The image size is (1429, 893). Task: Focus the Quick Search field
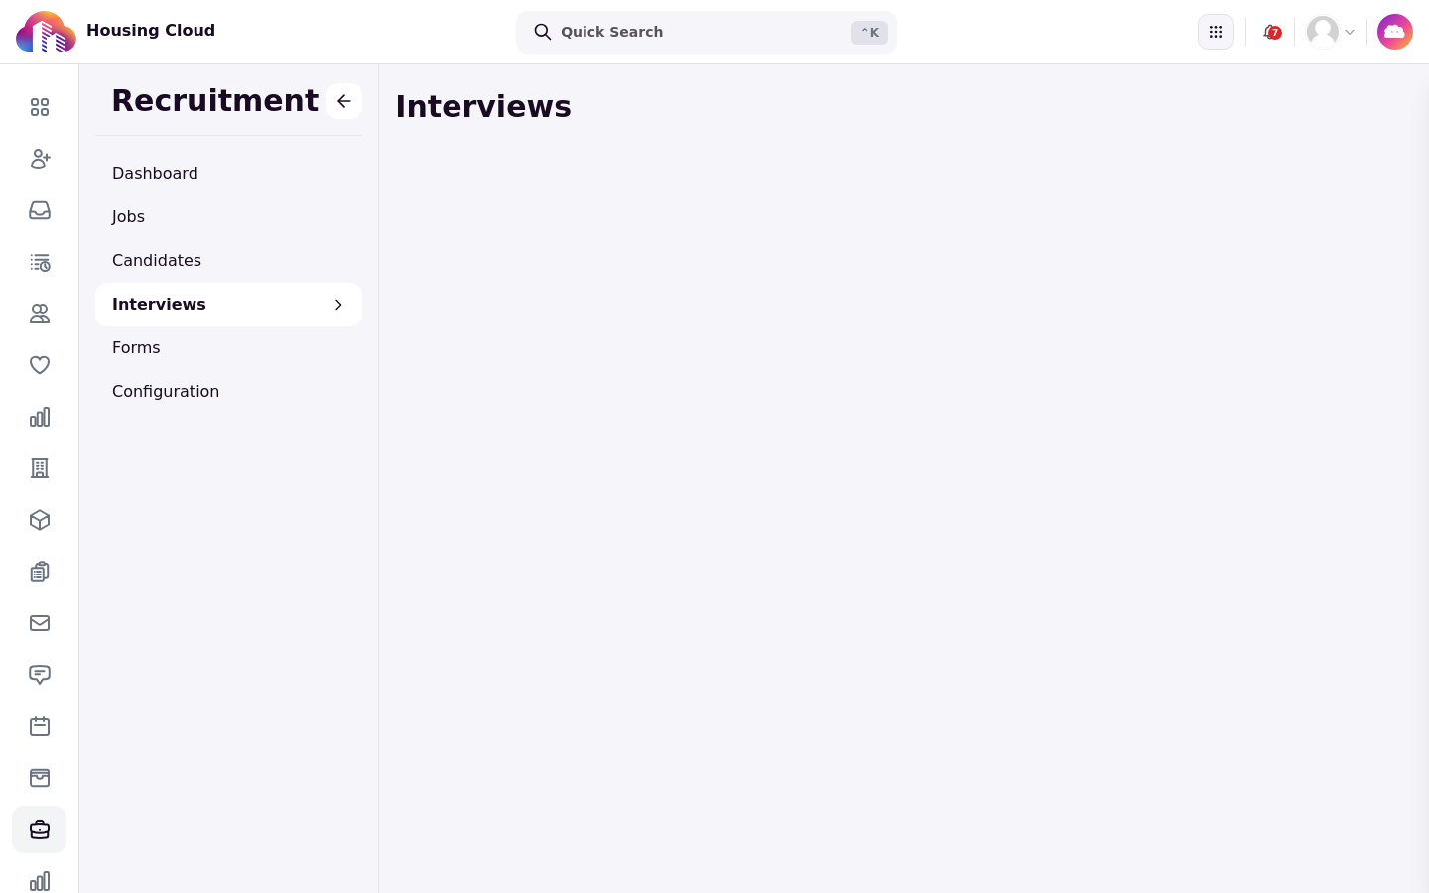pos(707,32)
